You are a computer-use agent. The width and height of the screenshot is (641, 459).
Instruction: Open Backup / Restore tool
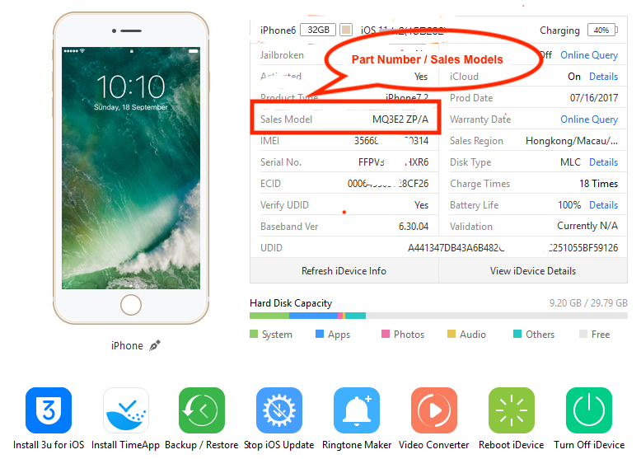coord(202,410)
